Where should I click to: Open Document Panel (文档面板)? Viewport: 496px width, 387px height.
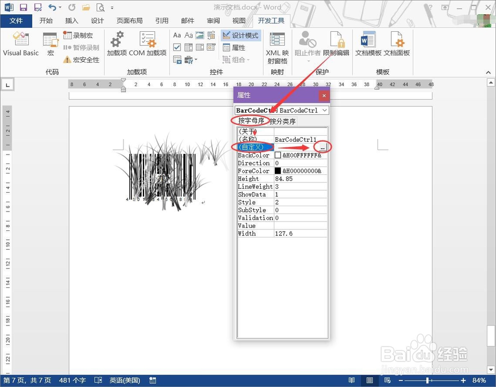(397, 44)
